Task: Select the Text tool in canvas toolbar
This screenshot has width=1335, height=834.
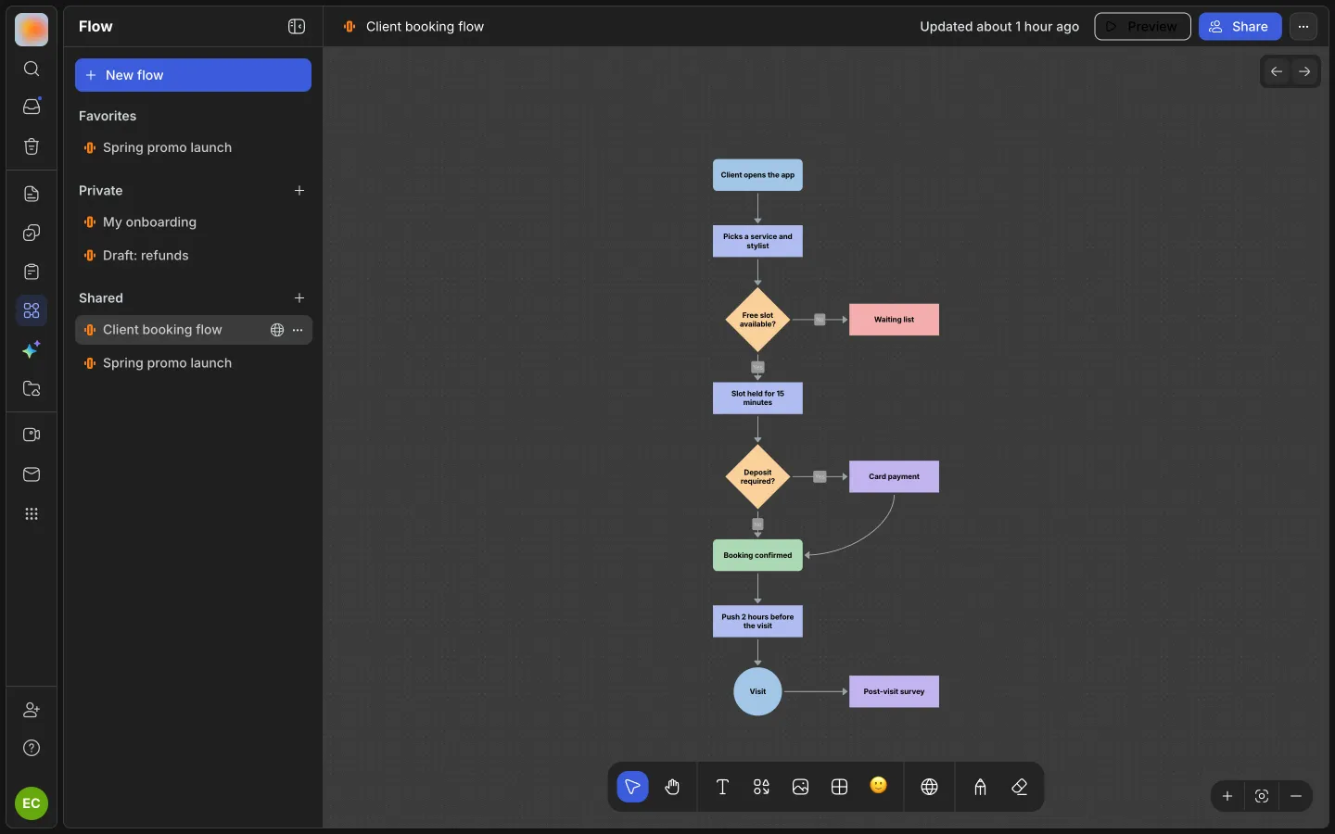Action: [722, 787]
